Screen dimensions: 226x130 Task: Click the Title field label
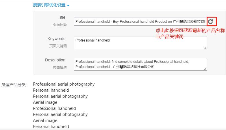(x=62, y=18)
